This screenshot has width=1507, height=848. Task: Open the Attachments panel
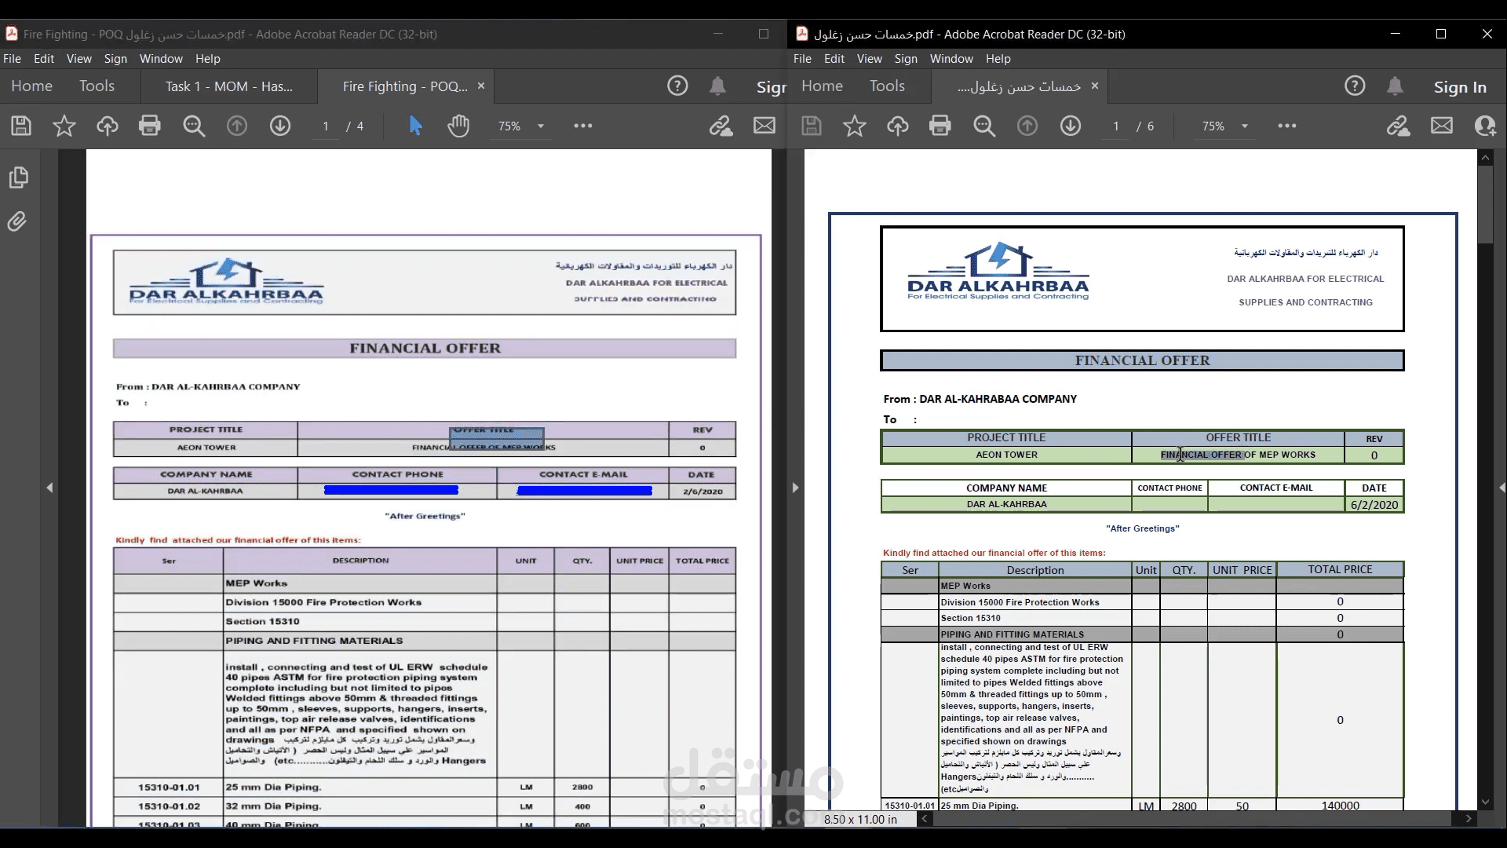[19, 221]
